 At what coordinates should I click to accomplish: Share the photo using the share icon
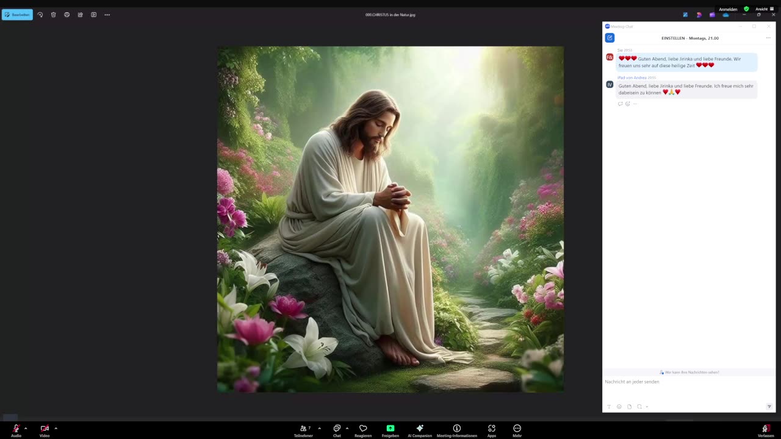coord(81,15)
